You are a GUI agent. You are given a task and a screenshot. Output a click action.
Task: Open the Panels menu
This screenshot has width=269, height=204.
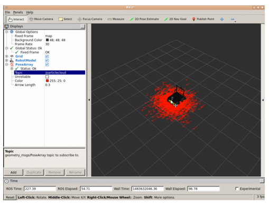(x=18, y=12)
